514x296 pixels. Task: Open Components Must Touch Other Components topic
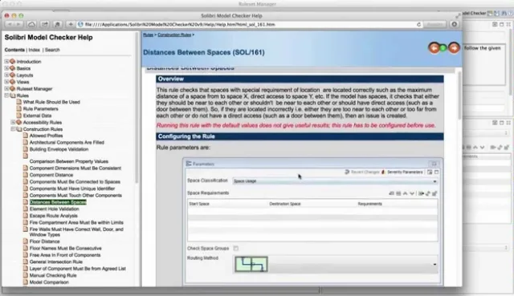(75, 196)
